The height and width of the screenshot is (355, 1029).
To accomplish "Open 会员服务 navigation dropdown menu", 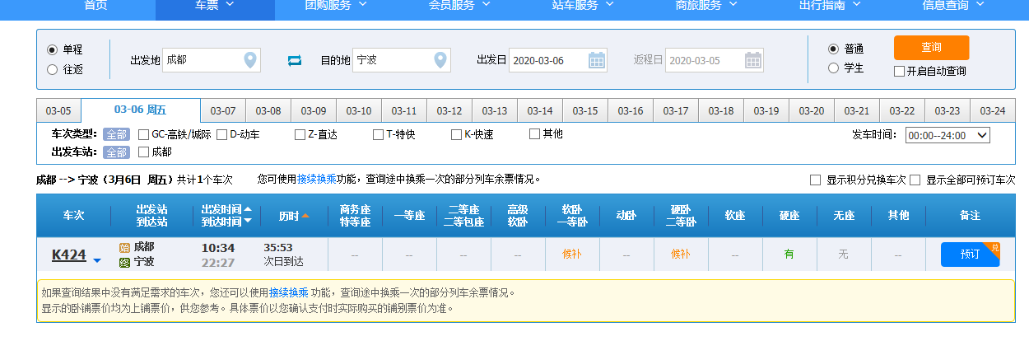I will [x=459, y=5].
